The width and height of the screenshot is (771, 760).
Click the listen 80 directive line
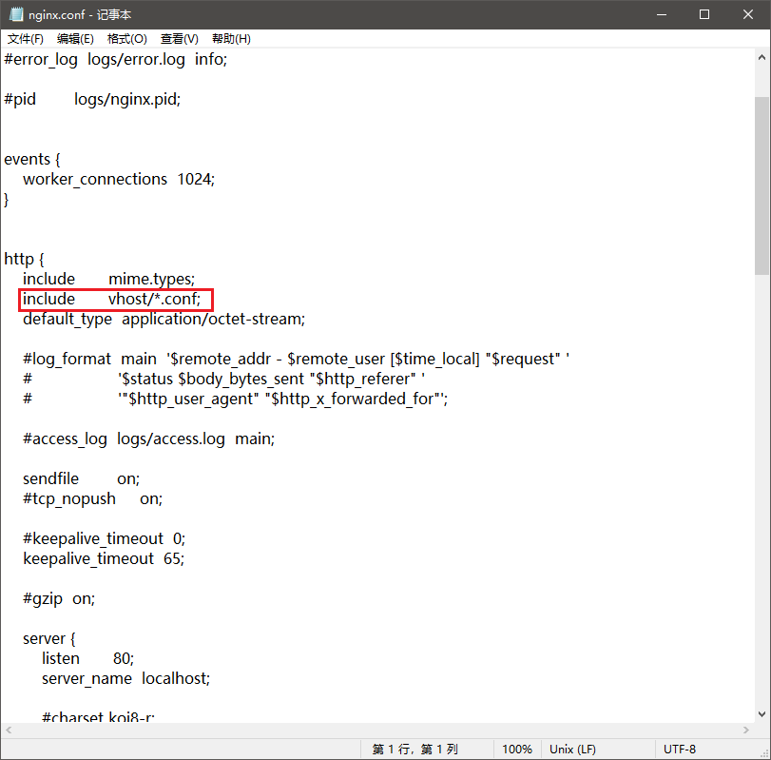[x=87, y=658]
